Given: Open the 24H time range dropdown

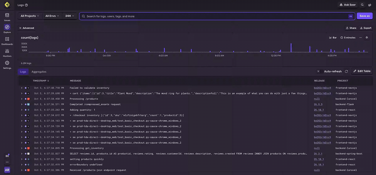Looking at the screenshot, I should point(69,16).
